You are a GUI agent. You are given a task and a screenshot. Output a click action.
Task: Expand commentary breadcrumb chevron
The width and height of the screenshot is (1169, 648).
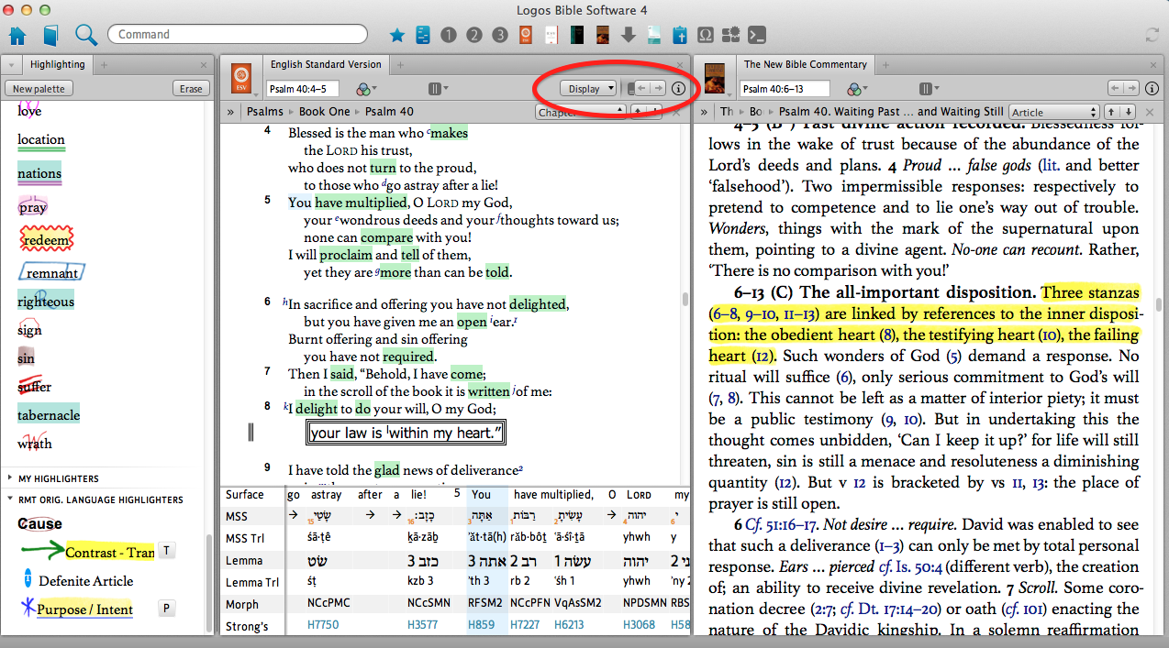tap(704, 112)
